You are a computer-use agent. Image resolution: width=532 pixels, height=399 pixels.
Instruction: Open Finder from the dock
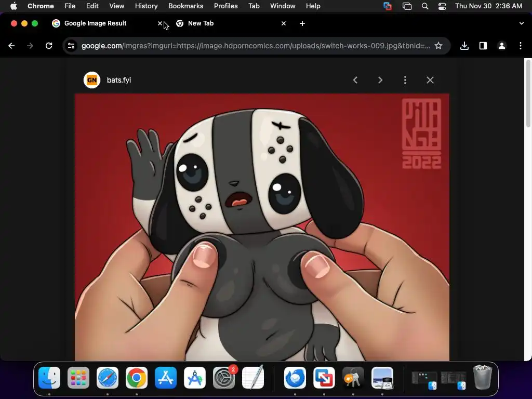point(49,378)
